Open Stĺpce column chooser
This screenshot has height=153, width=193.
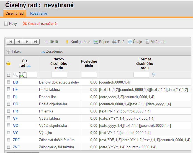(x=101, y=42)
